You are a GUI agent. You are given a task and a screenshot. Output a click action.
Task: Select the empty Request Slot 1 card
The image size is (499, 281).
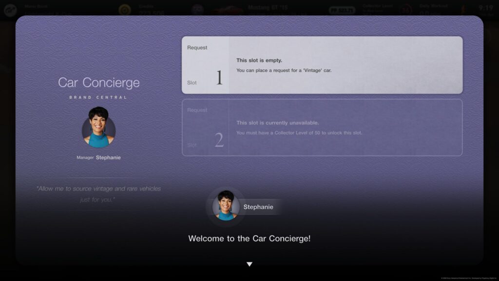click(322, 65)
